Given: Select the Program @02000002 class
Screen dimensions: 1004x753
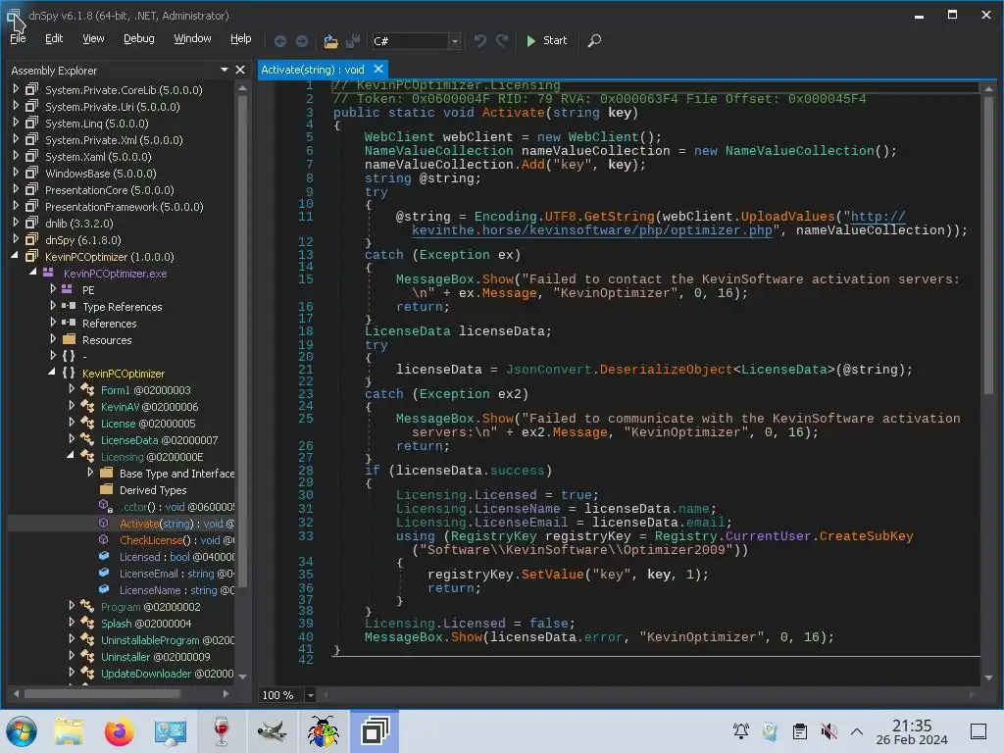Looking at the screenshot, I should [150, 607].
